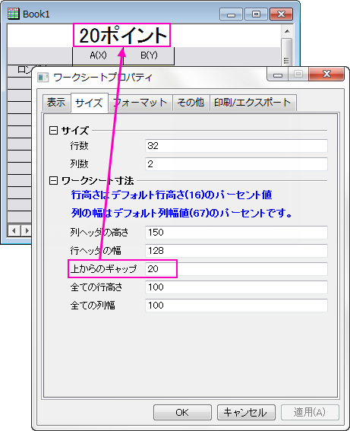
Task: Select column header A(X) in Book1
Action: click(98, 55)
